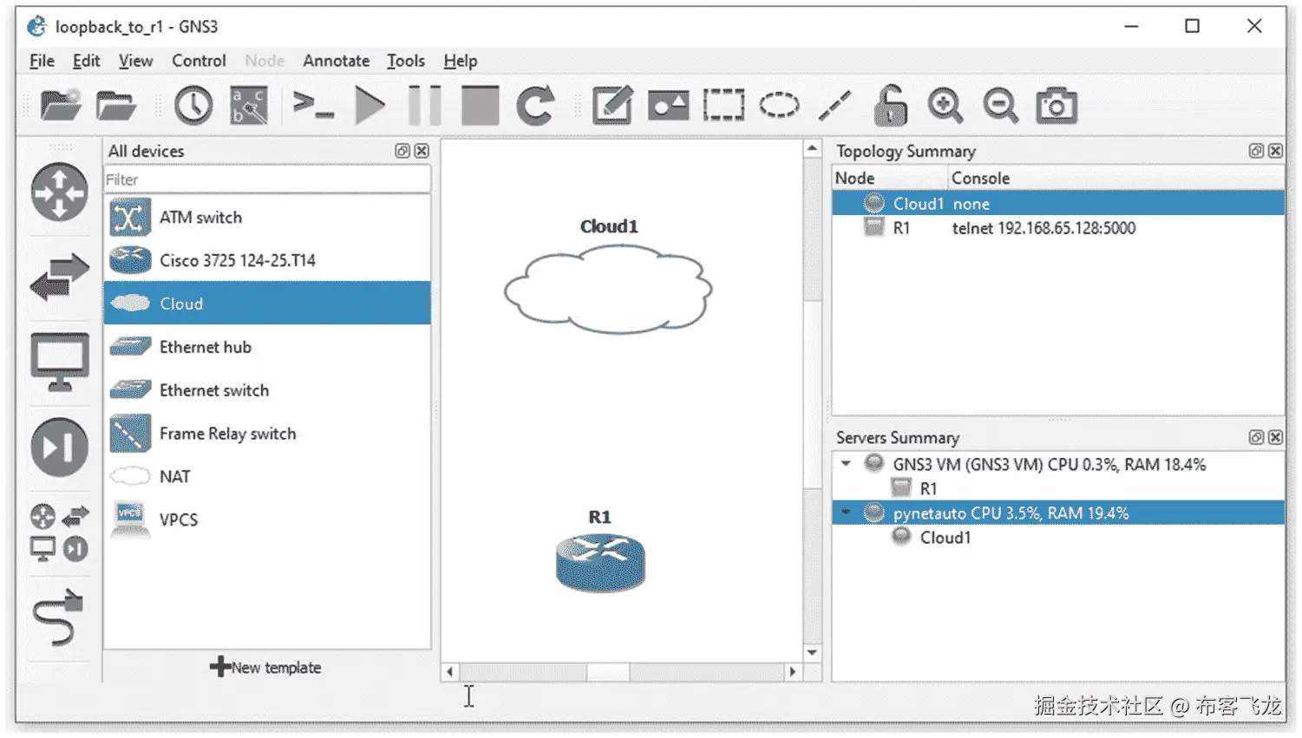Select R1 row in Topology Summary
Viewport: 1302px width, 738px height.
[1058, 228]
